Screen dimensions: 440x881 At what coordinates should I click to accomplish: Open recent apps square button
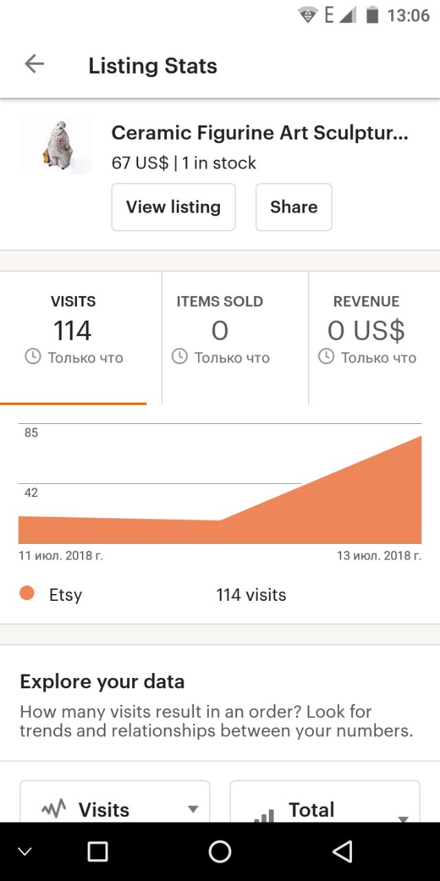pos(98,851)
